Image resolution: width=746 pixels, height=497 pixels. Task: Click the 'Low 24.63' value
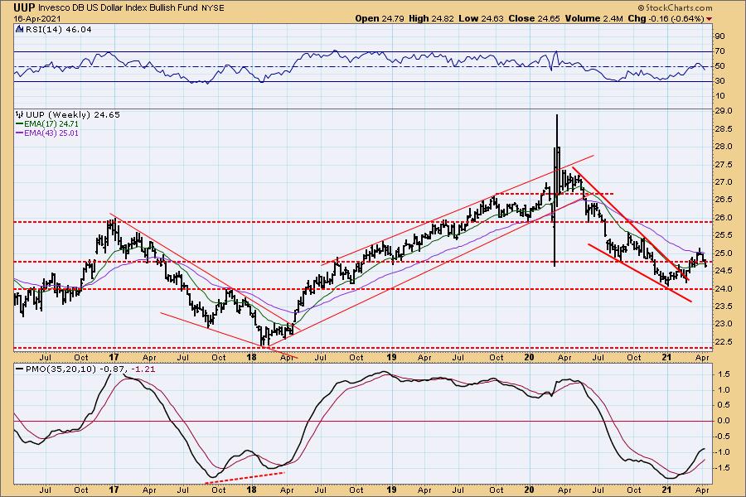click(481, 18)
